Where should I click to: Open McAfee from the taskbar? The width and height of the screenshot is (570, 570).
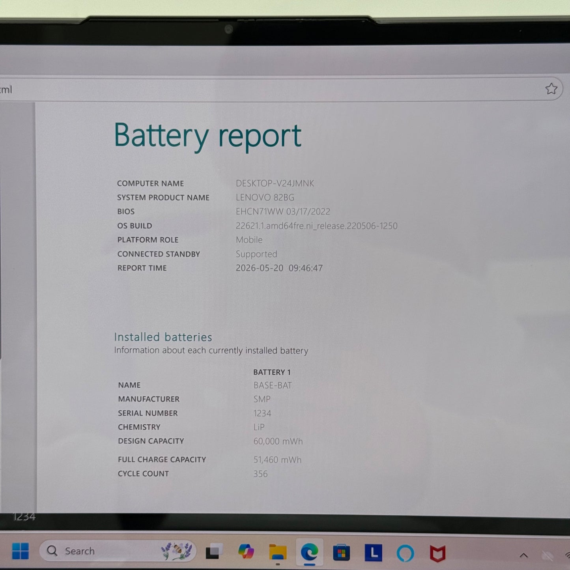pyautogui.click(x=437, y=553)
